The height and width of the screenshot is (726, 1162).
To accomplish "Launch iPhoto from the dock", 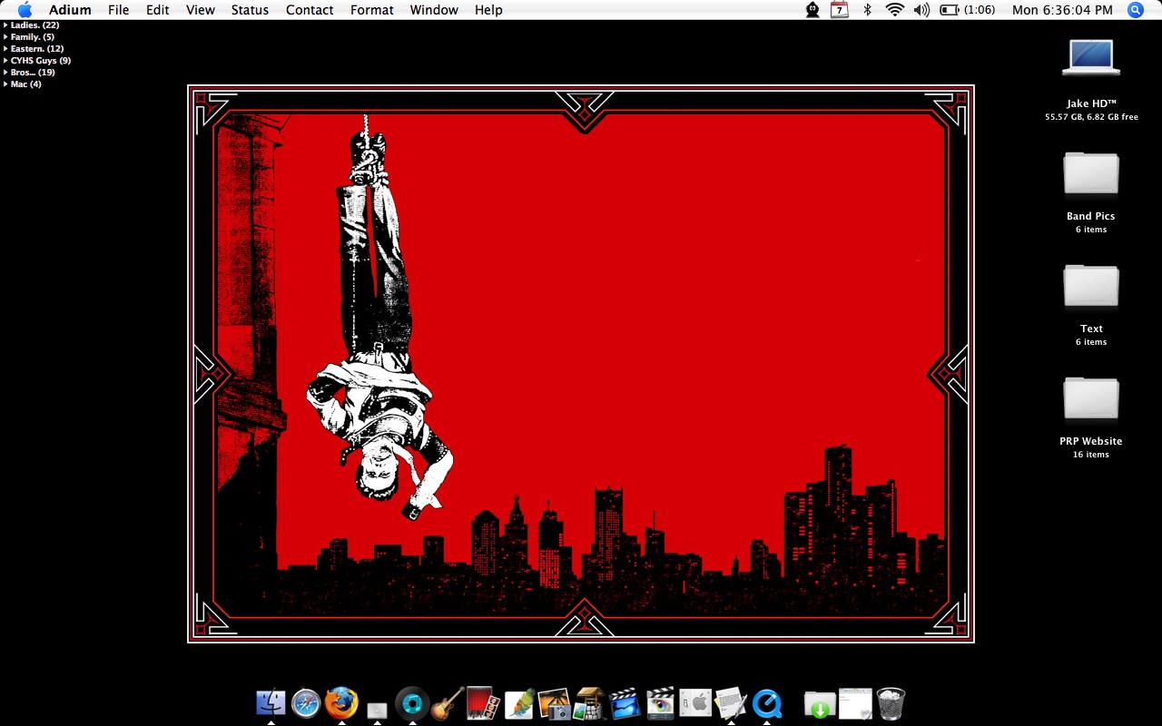I will click(554, 703).
